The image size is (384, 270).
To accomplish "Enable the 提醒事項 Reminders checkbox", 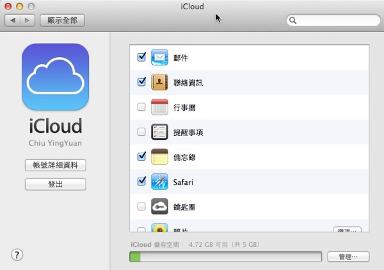I will 141,132.
